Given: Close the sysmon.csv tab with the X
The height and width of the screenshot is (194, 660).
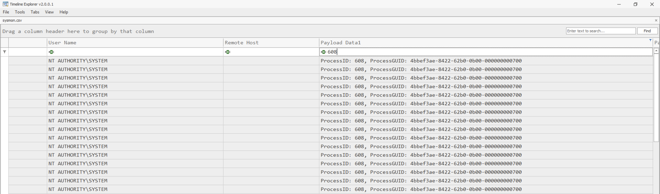Looking at the screenshot, I should 656,21.
